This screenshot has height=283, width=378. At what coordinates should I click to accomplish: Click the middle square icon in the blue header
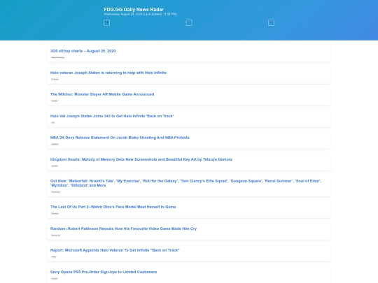189,23
